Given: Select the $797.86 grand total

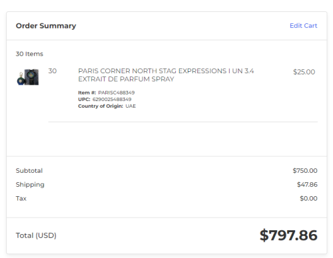Looking at the screenshot, I should pyautogui.click(x=288, y=235).
